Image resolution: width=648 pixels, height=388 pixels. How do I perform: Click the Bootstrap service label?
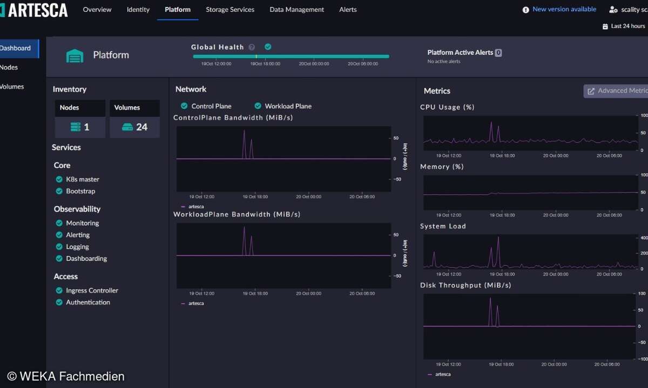coord(80,191)
